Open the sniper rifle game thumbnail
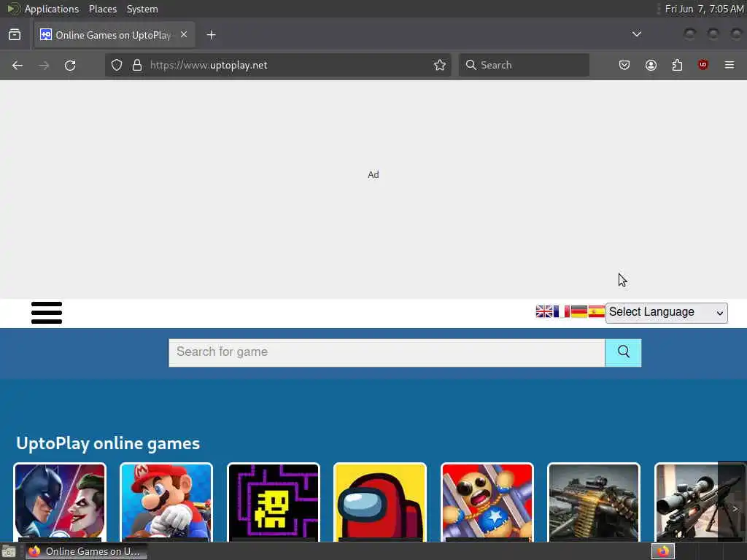The image size is (747, 560). coord(686,502)
